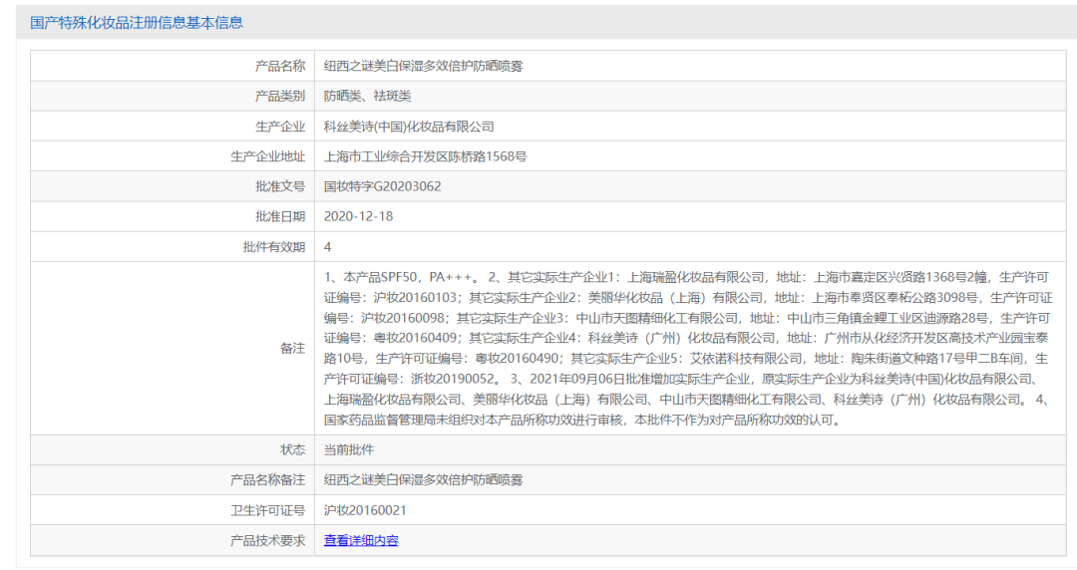Click the 国产特殊化妆品注册信息基本信息 panel heading
The image size is (1077, 570).
[137, 22]
